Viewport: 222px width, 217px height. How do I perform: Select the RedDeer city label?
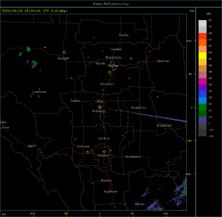pyautogui.click(x=113, y=66)
